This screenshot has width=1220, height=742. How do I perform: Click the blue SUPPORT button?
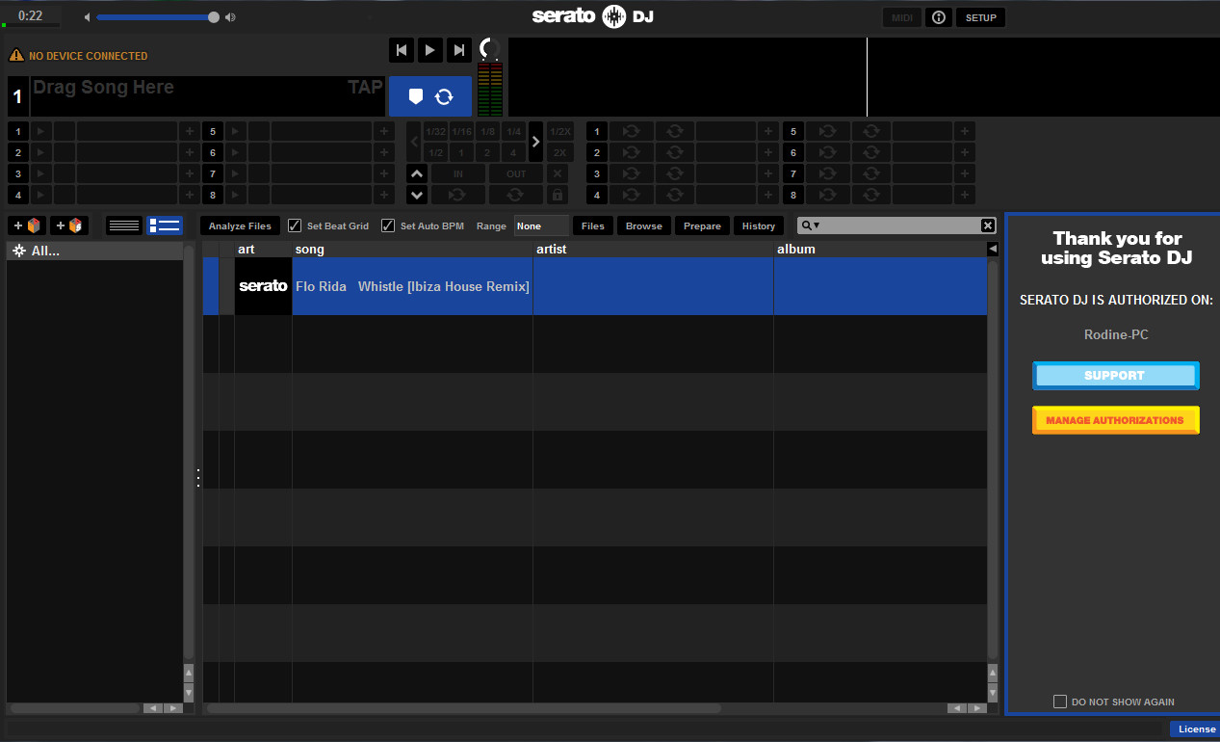(x=1115, y=376)
